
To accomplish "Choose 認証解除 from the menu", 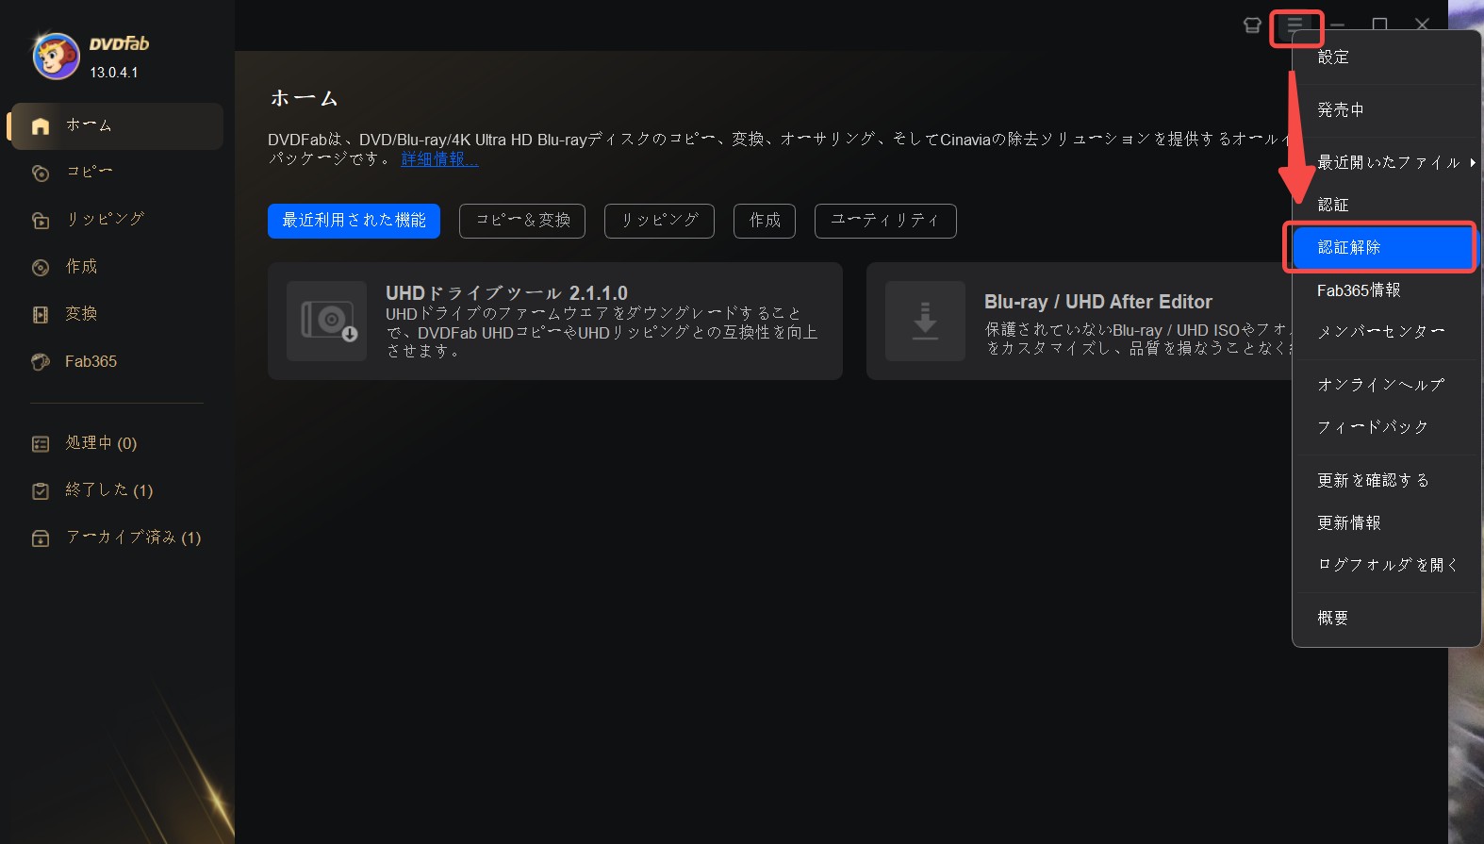I will pos(1382,248).
